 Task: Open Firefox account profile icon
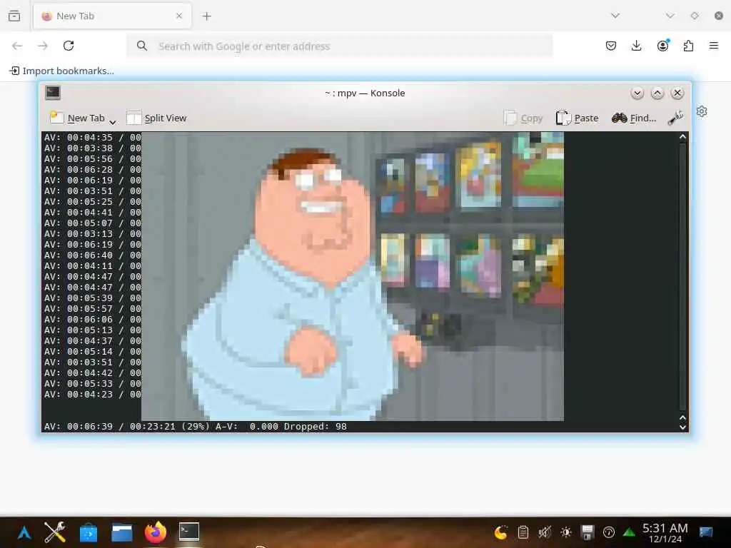(662, 45)
